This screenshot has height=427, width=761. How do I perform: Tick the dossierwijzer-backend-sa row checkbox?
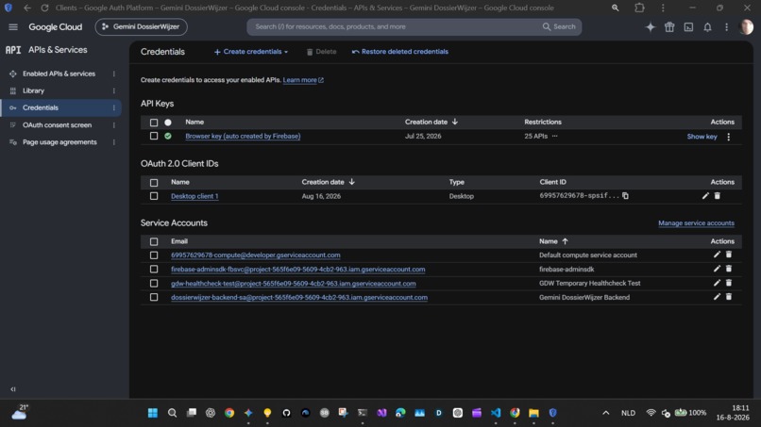[154, 297]
